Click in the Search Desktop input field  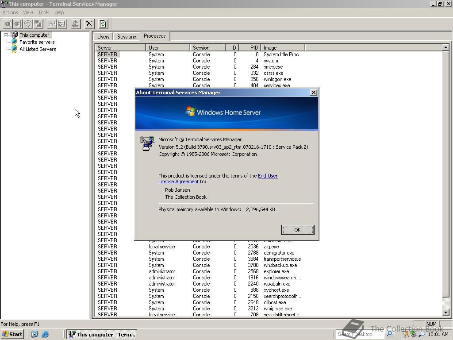pos(360,334)
